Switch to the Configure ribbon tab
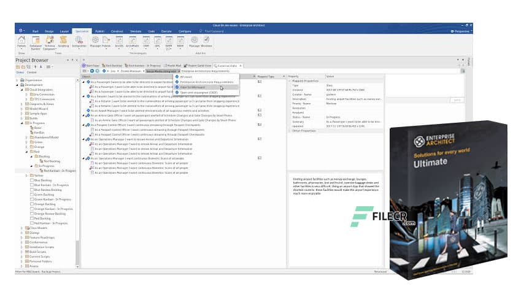Screen dimensions: 513x297 185,31
